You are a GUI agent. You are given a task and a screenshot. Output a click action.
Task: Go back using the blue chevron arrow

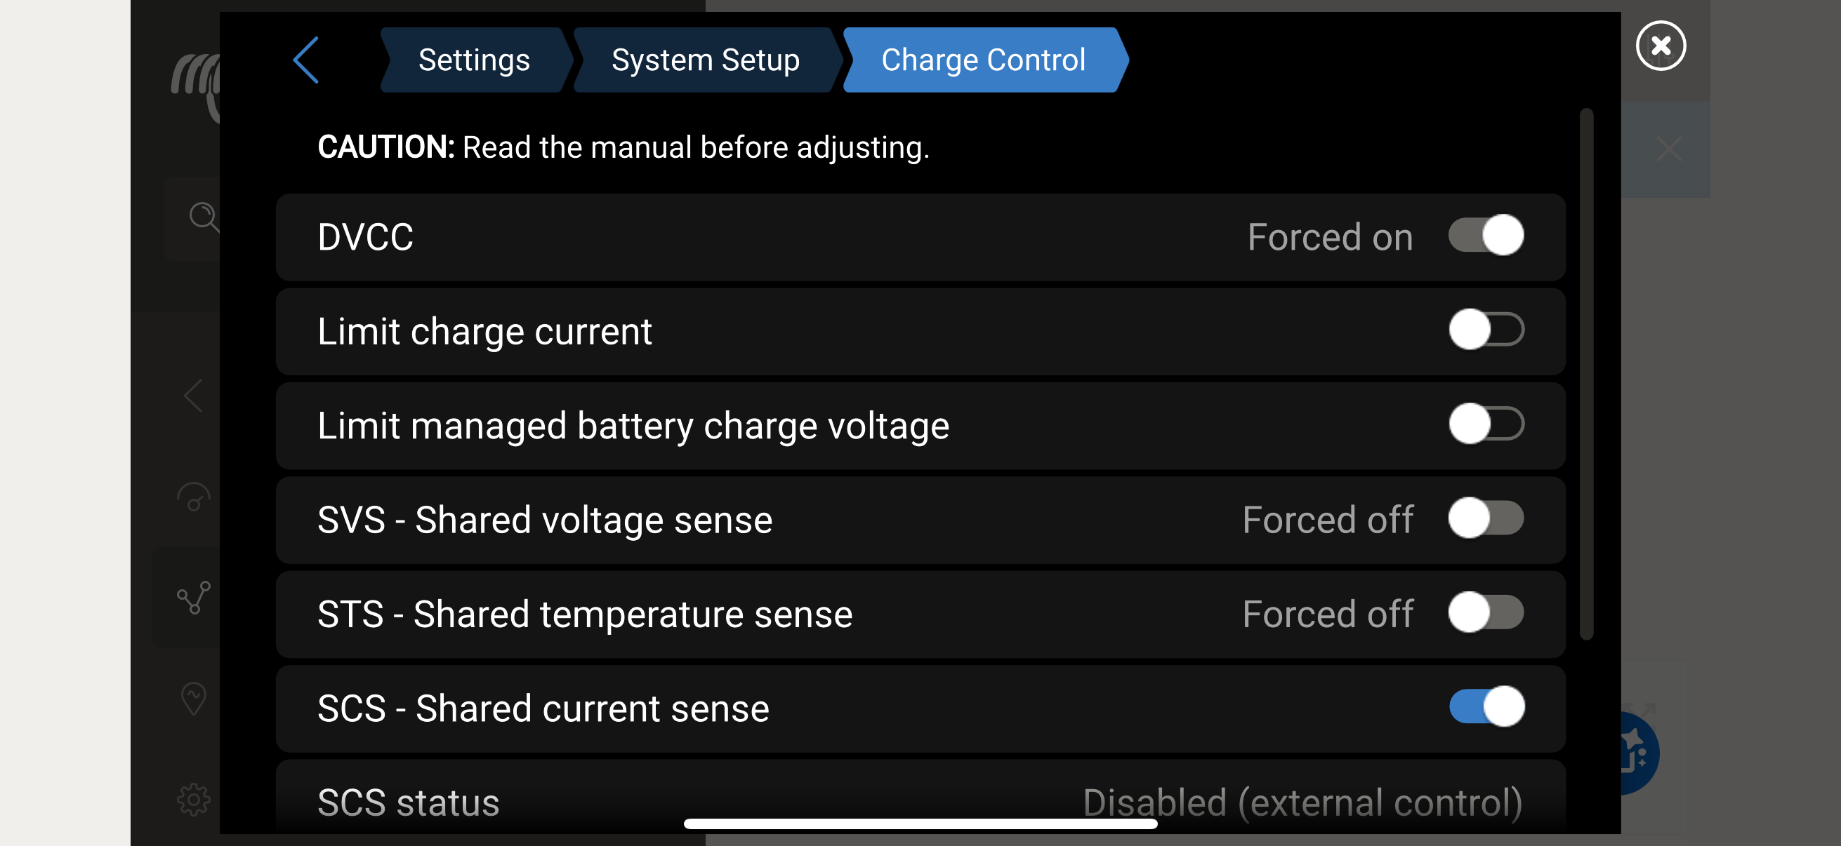(x=306, y=60)
